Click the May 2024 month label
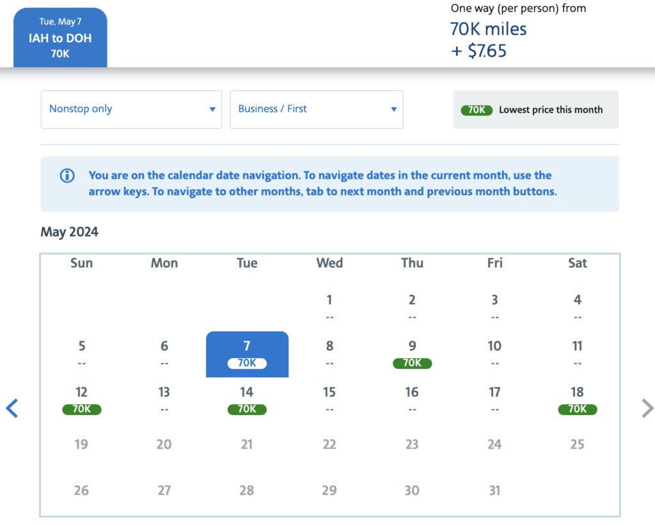 coord(69,231)
